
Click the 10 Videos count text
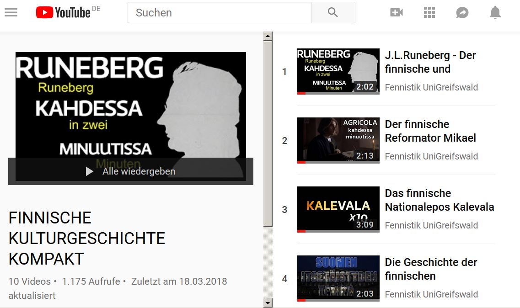pyautogui.click(x=30, y=281)
